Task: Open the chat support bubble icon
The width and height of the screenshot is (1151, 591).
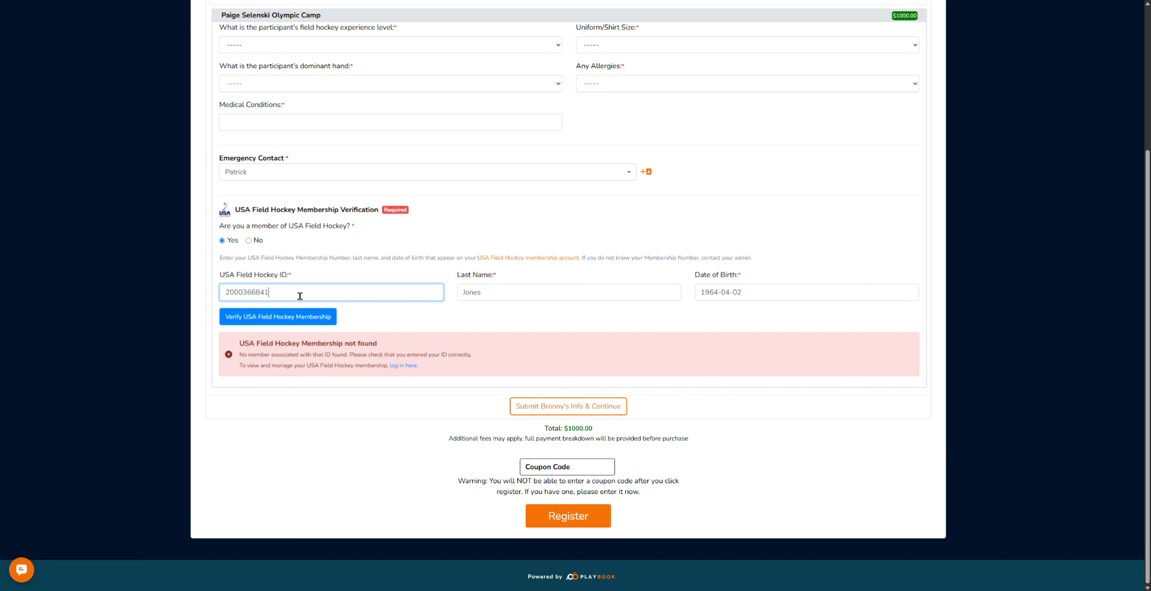Action: pos(22,569)
